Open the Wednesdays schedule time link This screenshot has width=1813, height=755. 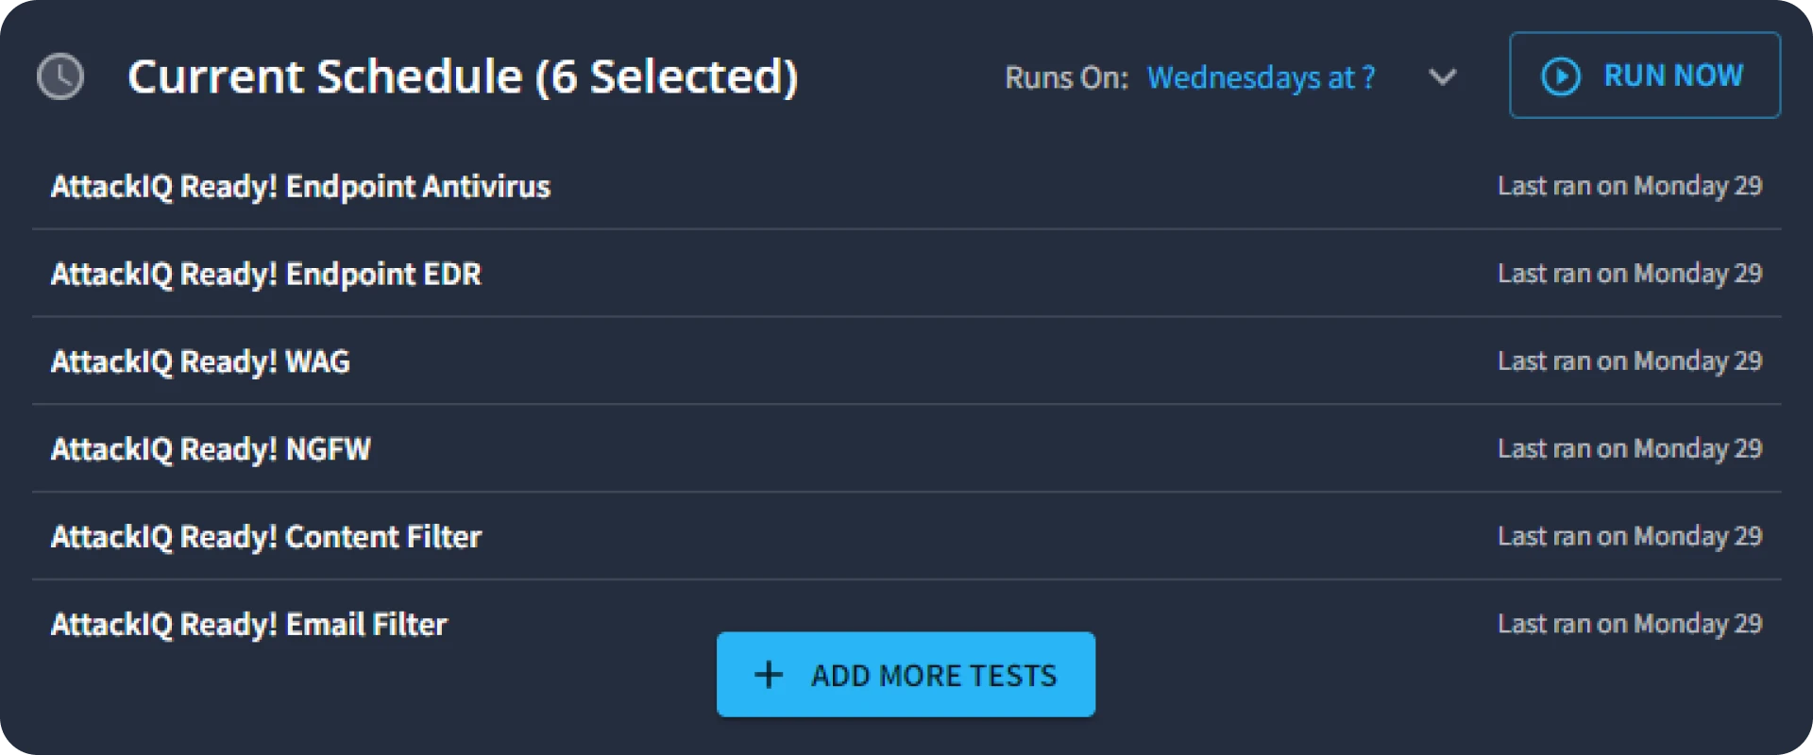[1261, 77]
